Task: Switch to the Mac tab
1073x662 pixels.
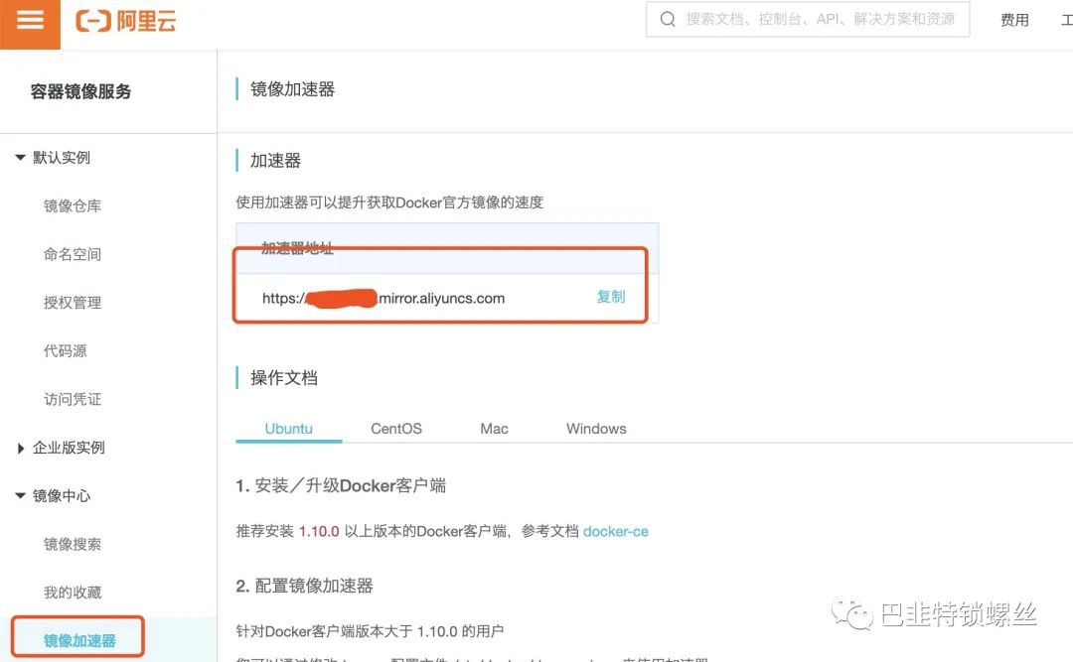Action: [494, 429]
